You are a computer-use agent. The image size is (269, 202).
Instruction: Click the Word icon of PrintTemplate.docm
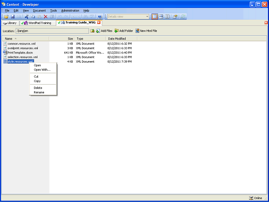5,53
